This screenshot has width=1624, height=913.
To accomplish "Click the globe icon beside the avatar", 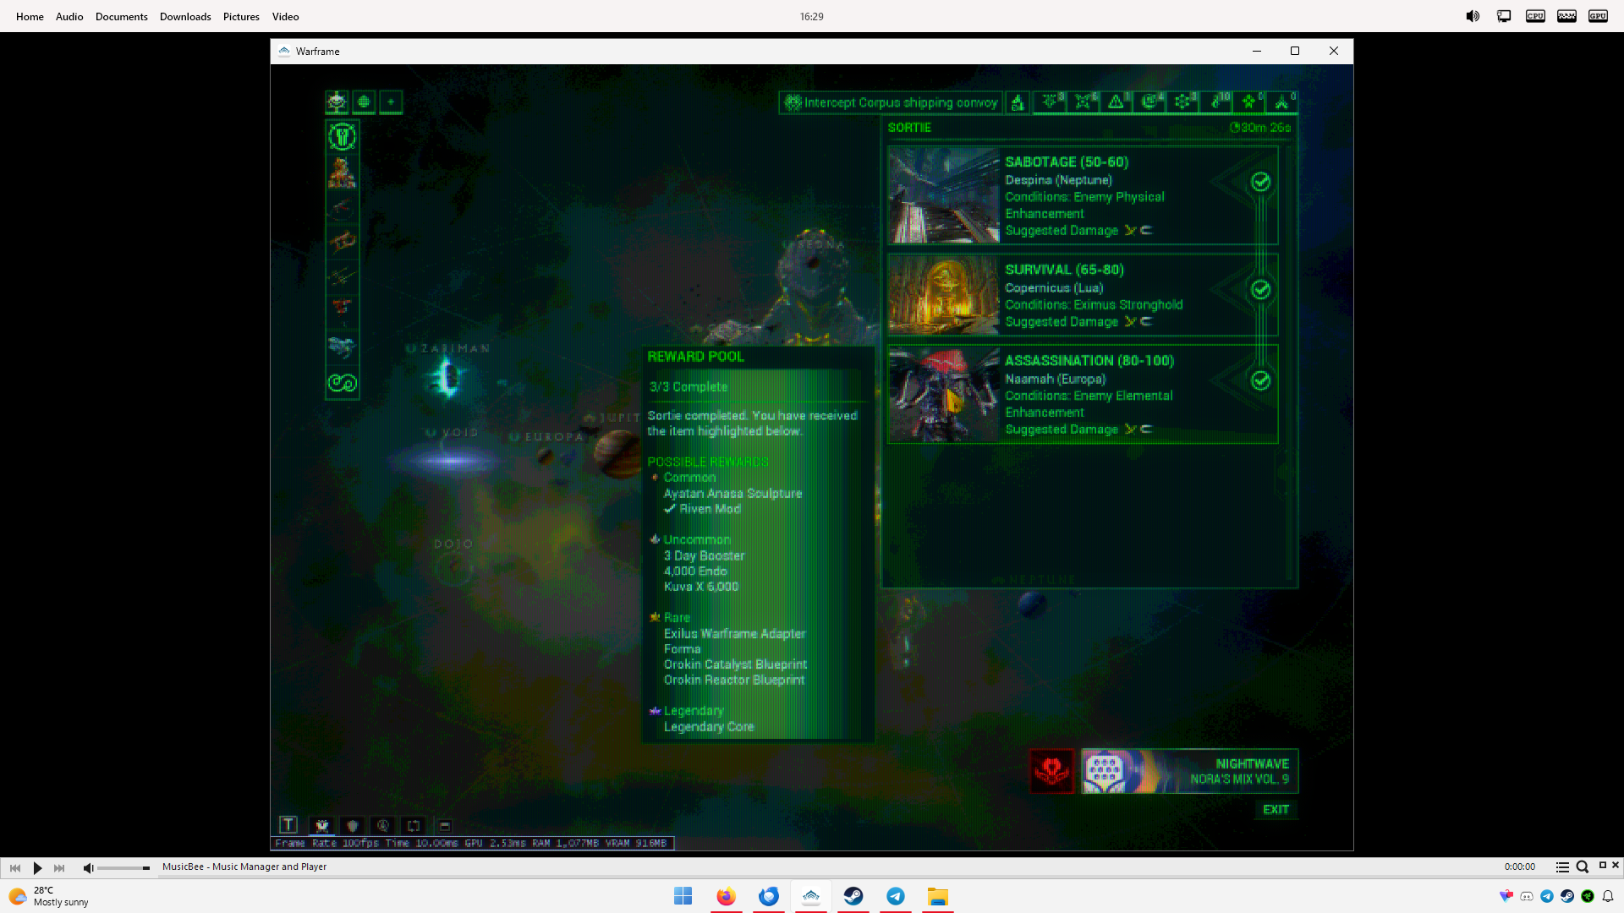I will pos(364,102).
